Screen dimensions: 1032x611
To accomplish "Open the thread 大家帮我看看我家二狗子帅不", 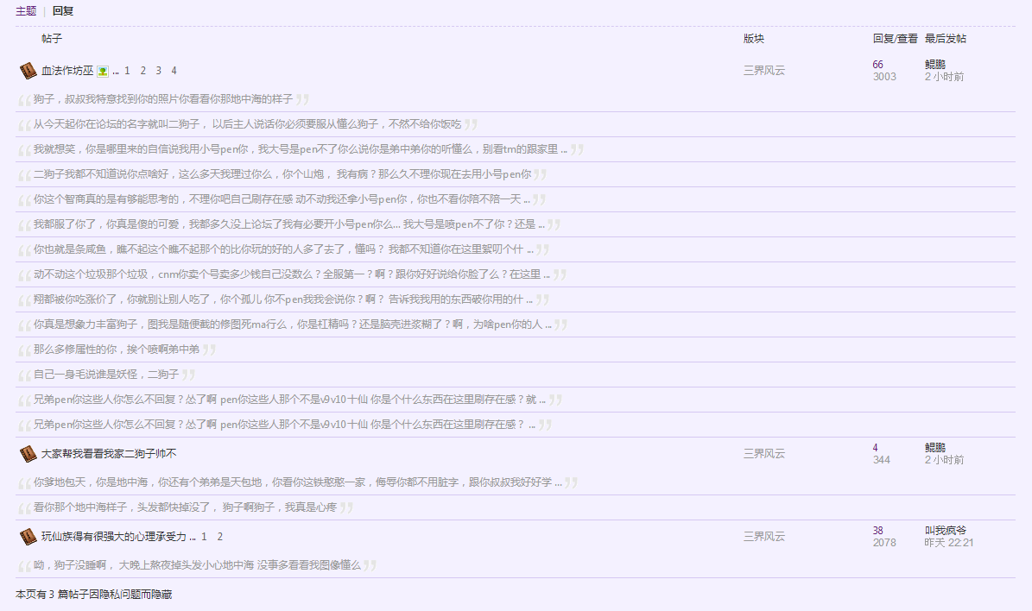I will click(x=109, y=454).
